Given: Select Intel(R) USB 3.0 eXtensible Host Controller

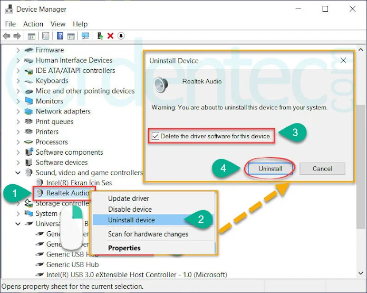Looking at the screenshot, I should pyautogui.click(x=137, y=275).
